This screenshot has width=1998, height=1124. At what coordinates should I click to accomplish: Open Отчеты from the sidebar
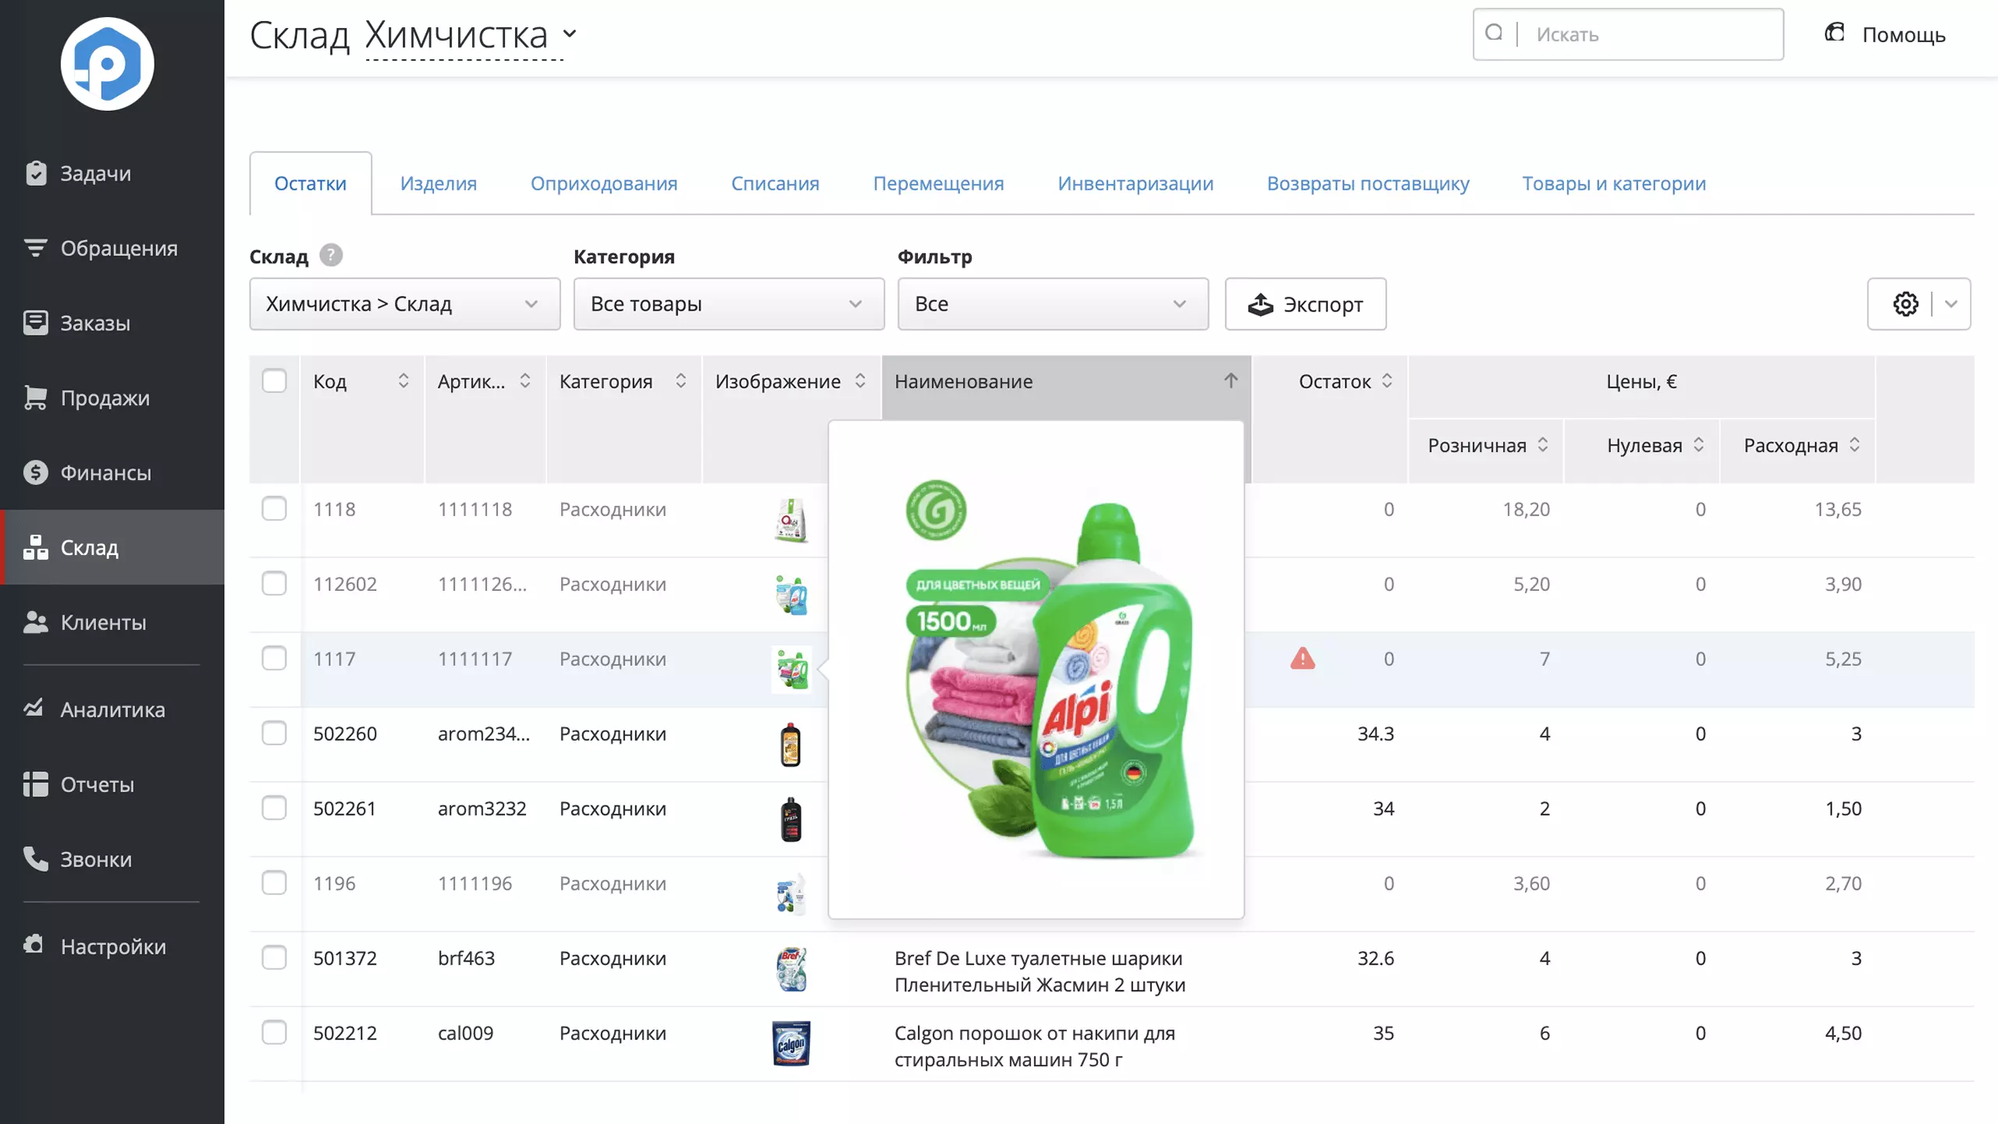tap(112, 784)
